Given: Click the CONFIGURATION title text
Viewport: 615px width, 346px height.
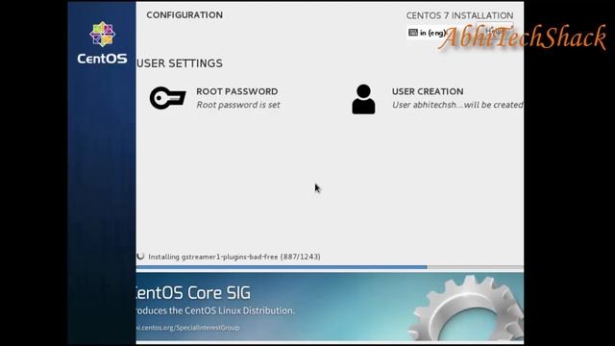Looking at the screenshot, I should point(184,15).
